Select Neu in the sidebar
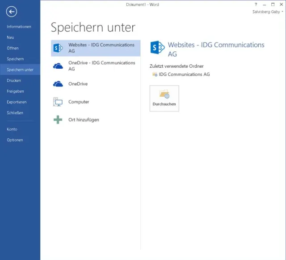The image size is (286, 260). click(10, 37)
